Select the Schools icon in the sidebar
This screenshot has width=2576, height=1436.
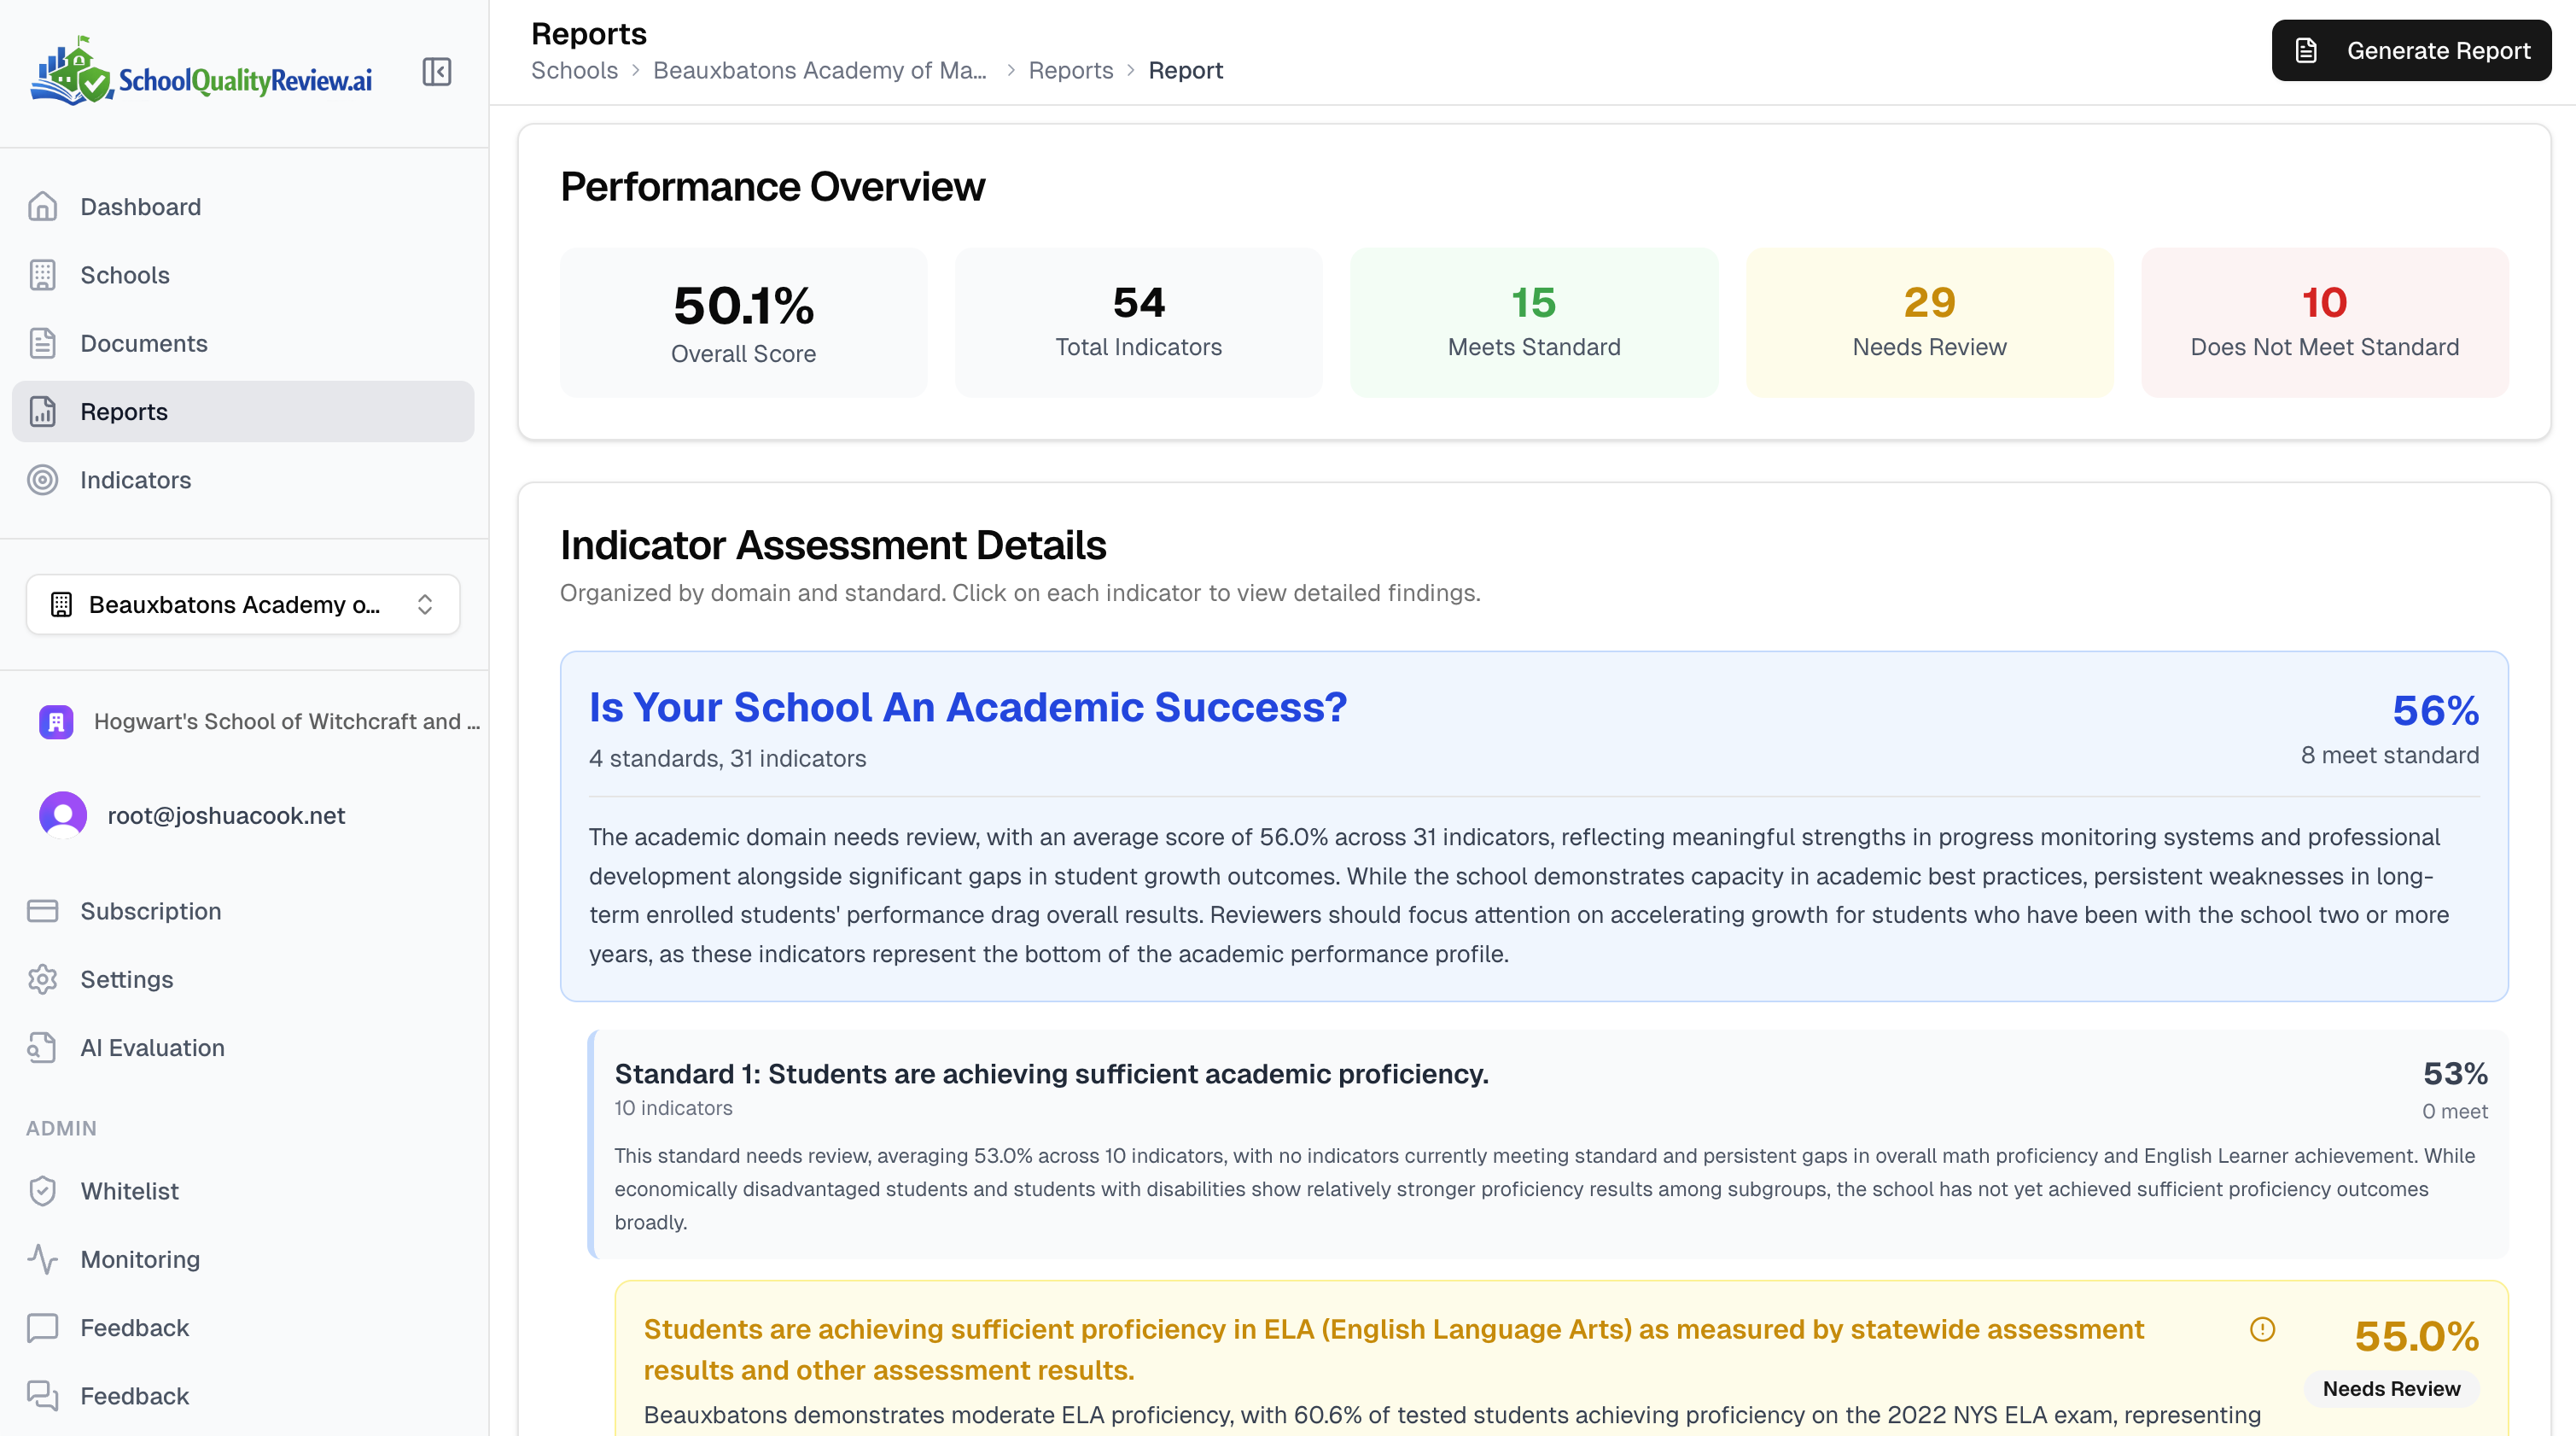pos(43,275)
